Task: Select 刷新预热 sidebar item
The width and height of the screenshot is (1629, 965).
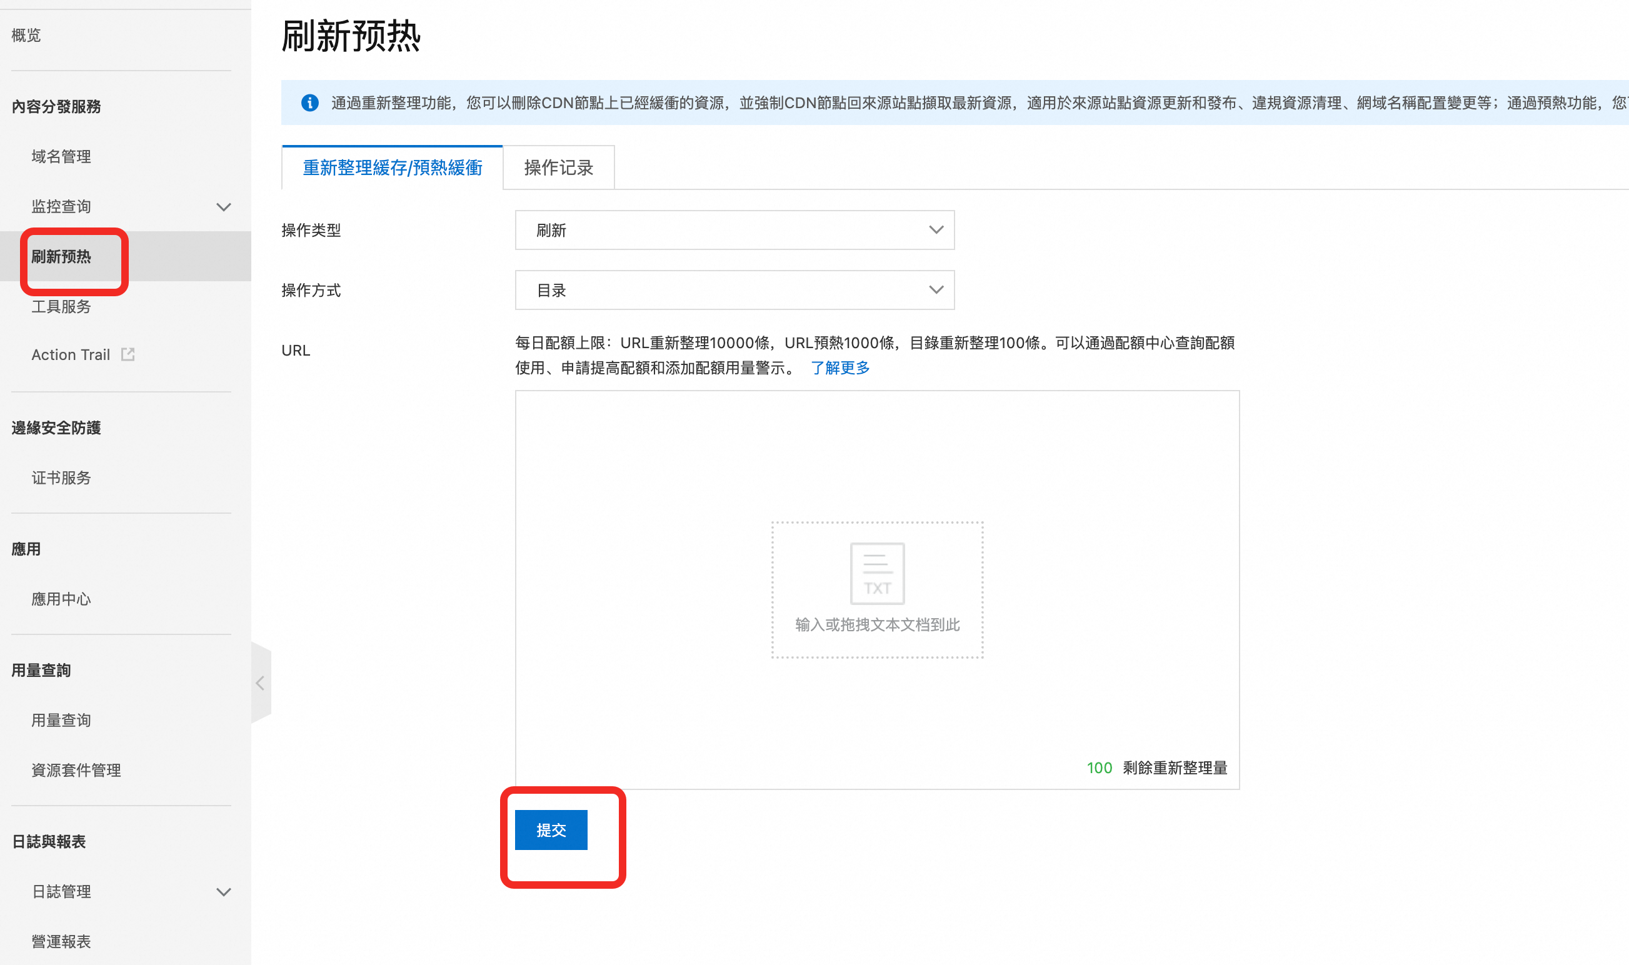Action: (61, 257)
